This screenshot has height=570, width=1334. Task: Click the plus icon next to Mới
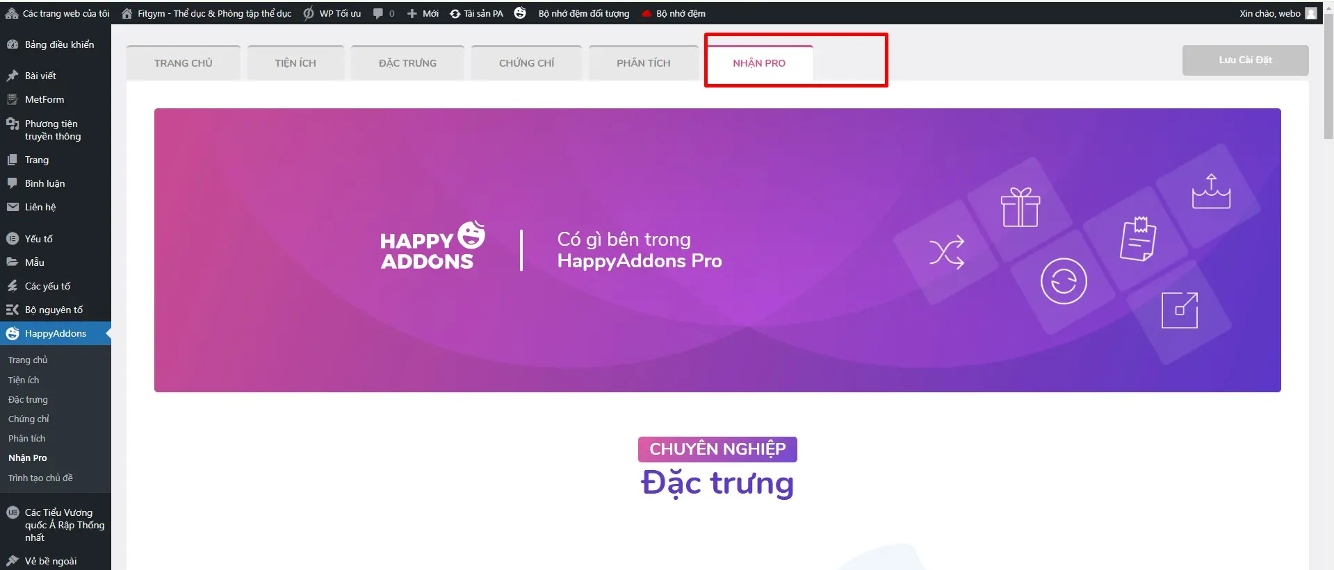click(x=412, y=13)
